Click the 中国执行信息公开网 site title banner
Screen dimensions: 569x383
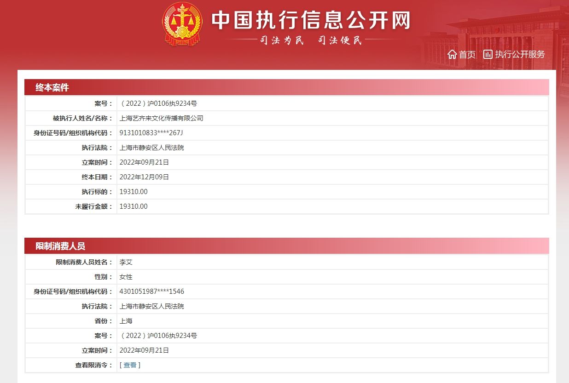pos(312,21)
